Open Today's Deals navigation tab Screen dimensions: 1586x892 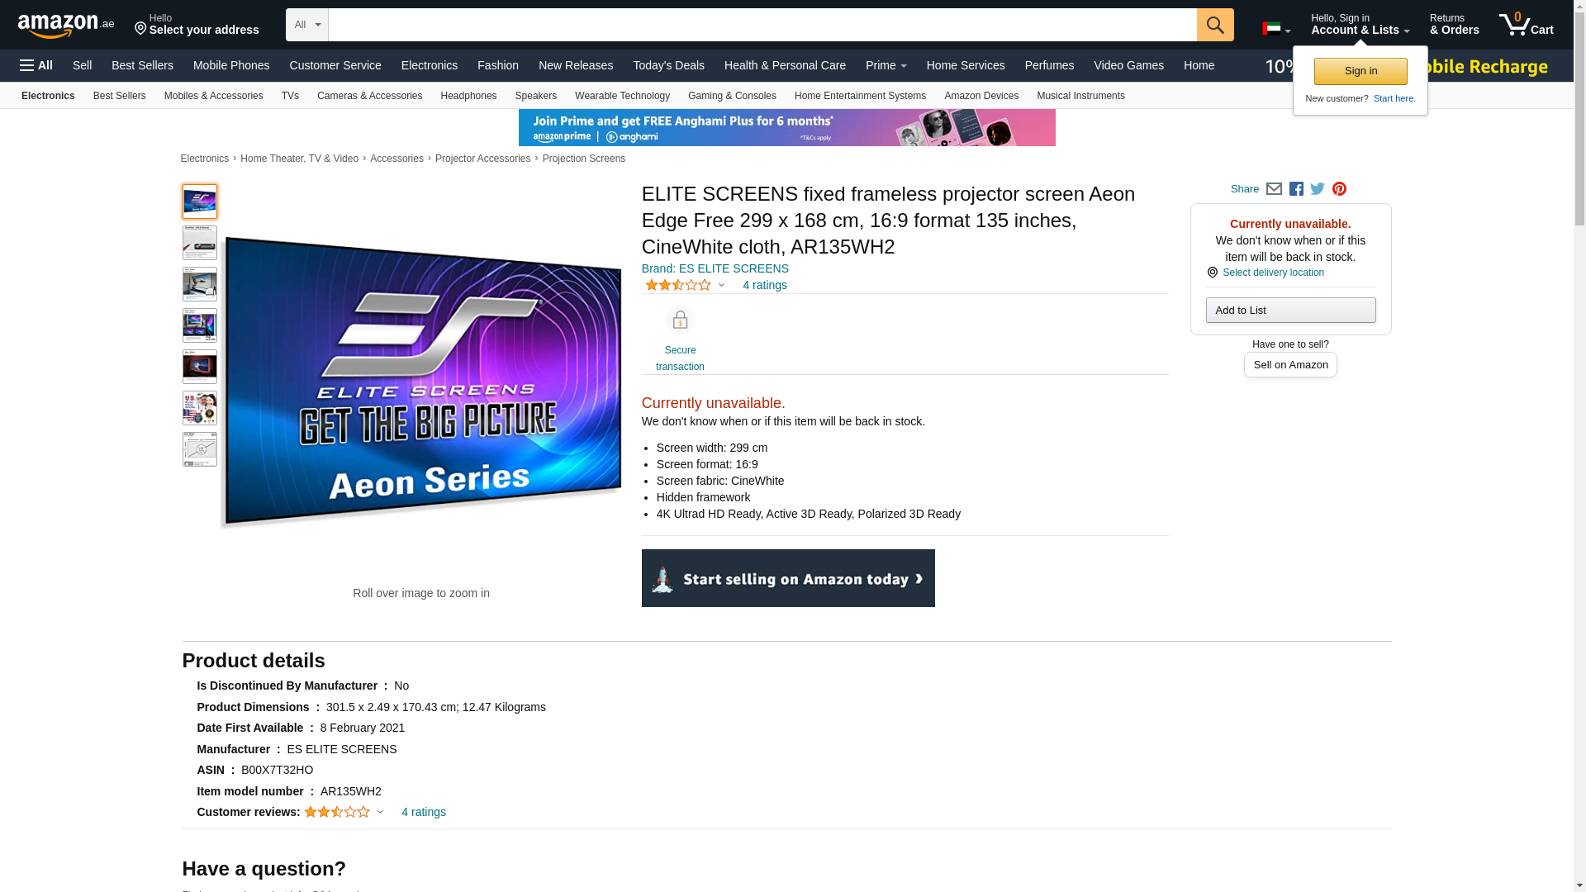coord(668,65)
